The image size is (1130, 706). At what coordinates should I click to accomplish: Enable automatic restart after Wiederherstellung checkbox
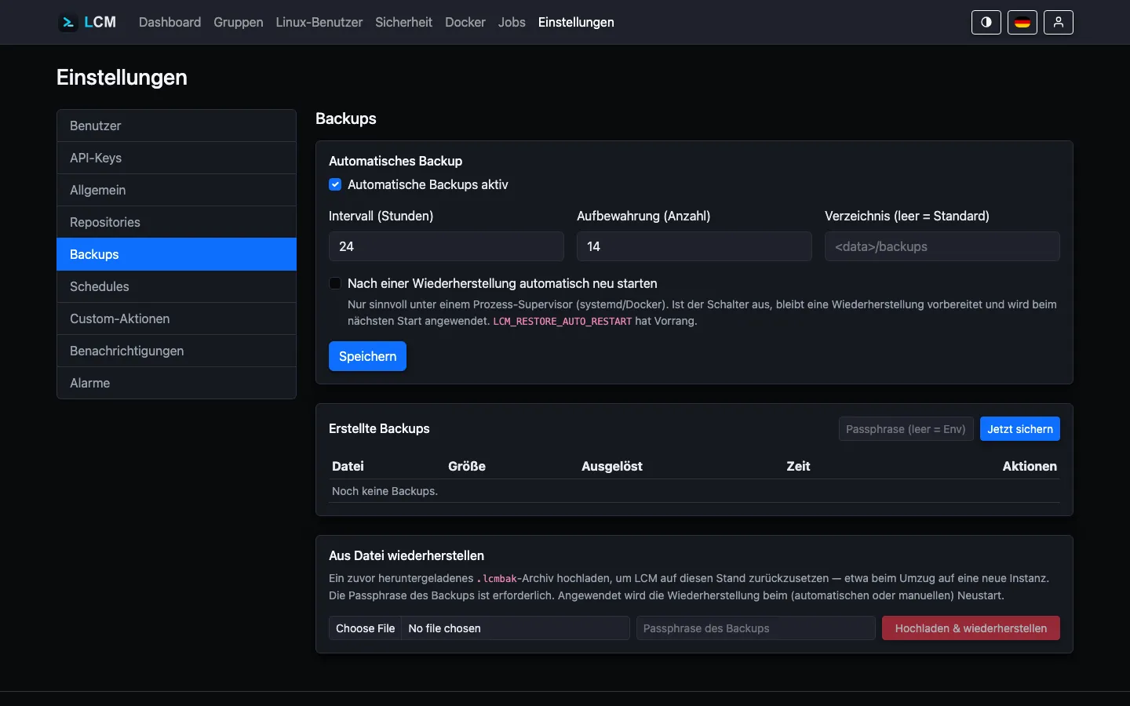pos(335,283)
